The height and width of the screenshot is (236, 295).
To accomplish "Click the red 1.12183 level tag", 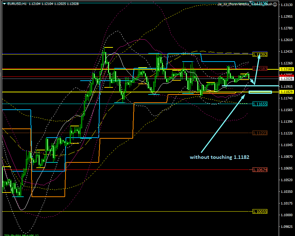I will (260, 69).
